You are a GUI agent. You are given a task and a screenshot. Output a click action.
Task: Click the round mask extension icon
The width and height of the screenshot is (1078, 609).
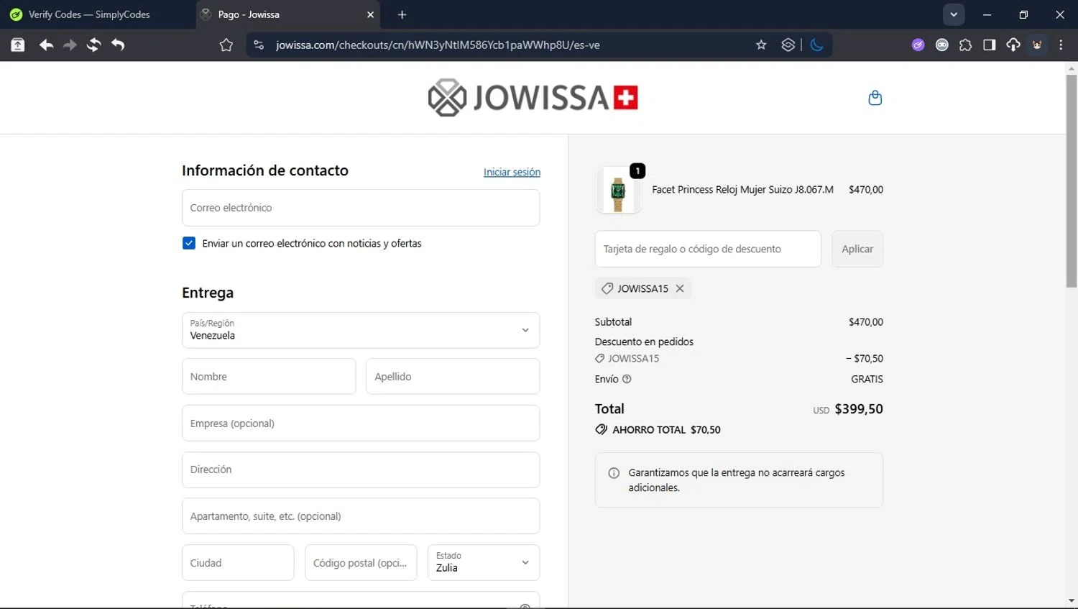point(941,45)
